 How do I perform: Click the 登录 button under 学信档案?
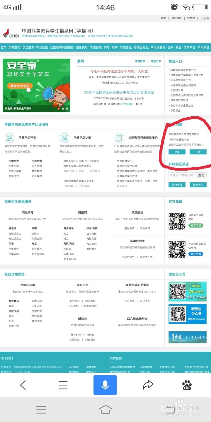pyautogui.click(x=177, y=152)
